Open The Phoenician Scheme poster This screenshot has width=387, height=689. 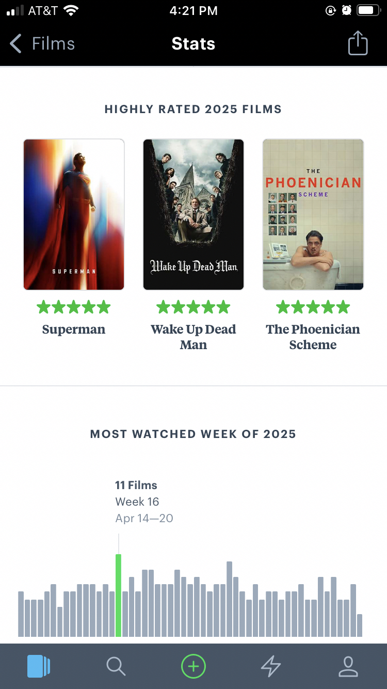tap(313, 214)
